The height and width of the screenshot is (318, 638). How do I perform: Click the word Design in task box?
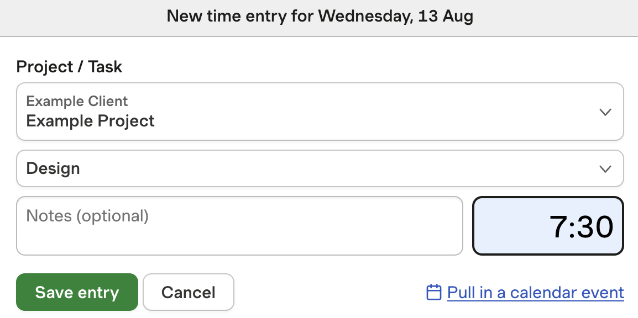[x=53, y=168]
